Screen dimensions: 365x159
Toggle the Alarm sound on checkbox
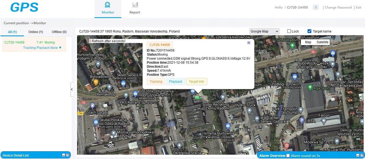[288, 156]
